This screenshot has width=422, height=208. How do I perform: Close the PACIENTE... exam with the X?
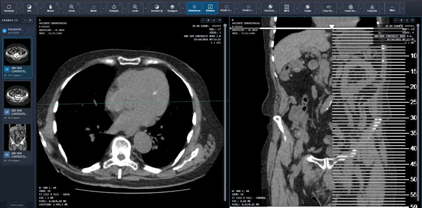tap(30, 31)
